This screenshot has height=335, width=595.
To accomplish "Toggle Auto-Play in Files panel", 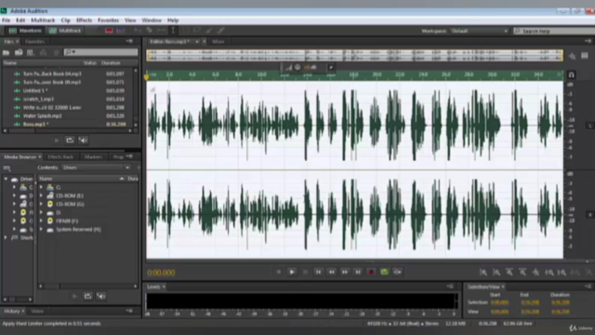I will pyautogui.click(x=83, y=141).
